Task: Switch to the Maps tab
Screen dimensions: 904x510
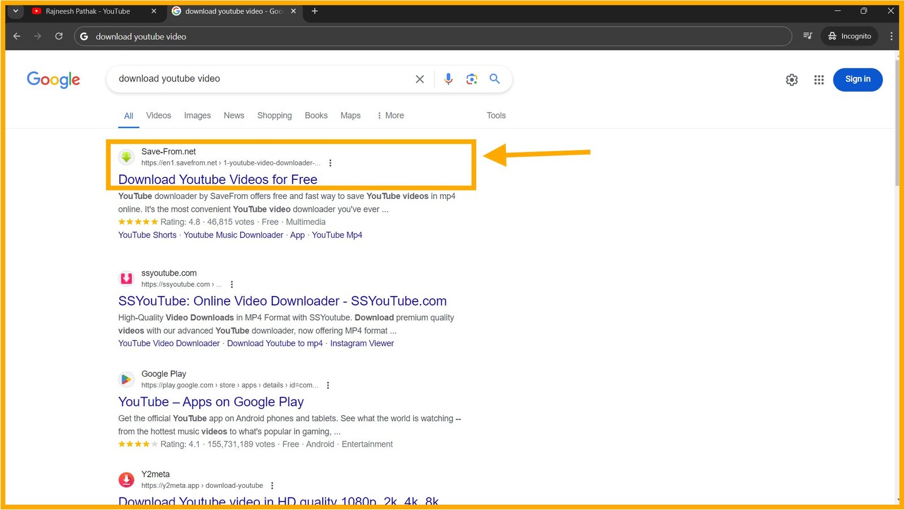Action: click(x=350, y=115)
